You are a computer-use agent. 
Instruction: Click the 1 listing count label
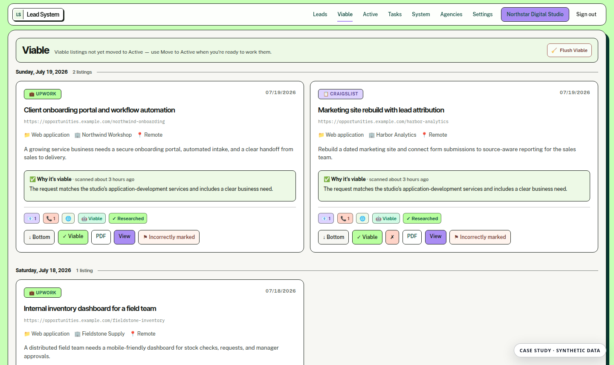(x=84, y=271)
